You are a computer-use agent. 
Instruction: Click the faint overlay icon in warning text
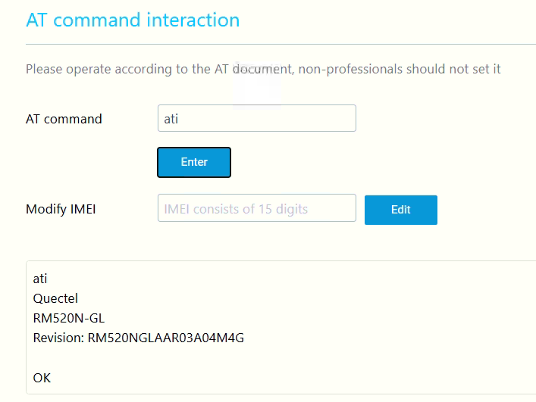(258, 82)
